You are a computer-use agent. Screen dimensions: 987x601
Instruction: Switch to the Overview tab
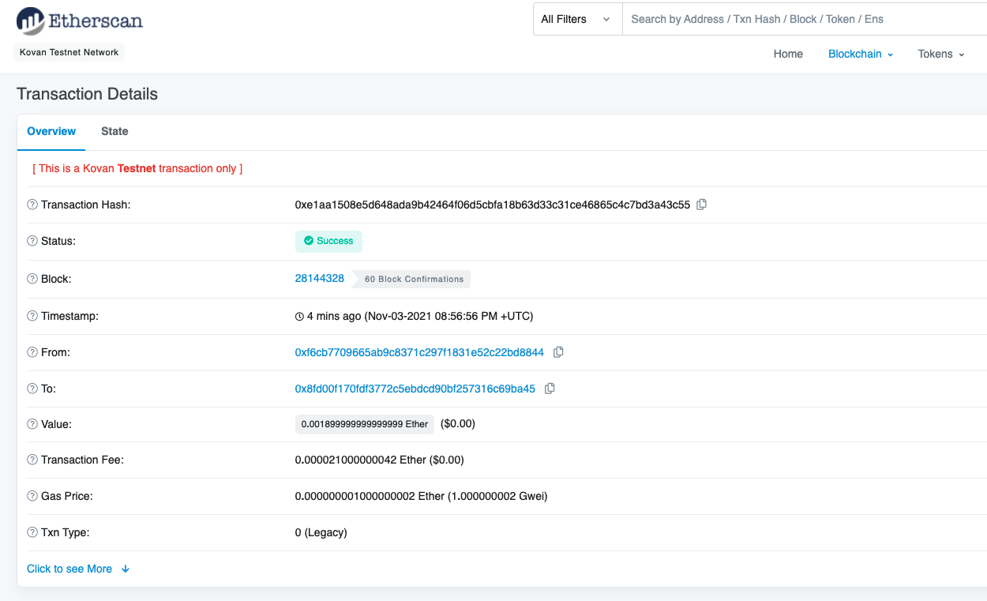(51, 131)
